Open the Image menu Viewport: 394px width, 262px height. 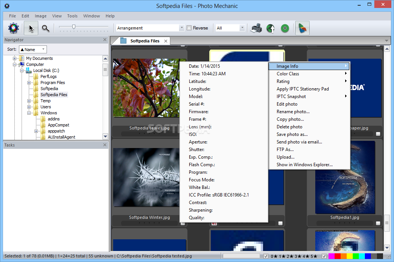tap(40, 16)
